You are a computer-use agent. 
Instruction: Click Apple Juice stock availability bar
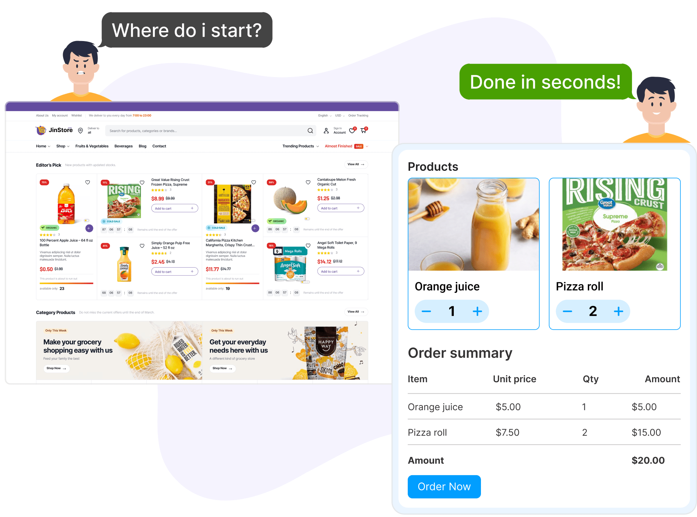(66, 283)
